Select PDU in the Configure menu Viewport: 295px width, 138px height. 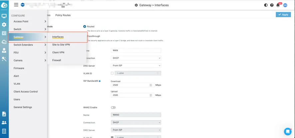pyautogui.click(x=16, y=53)
